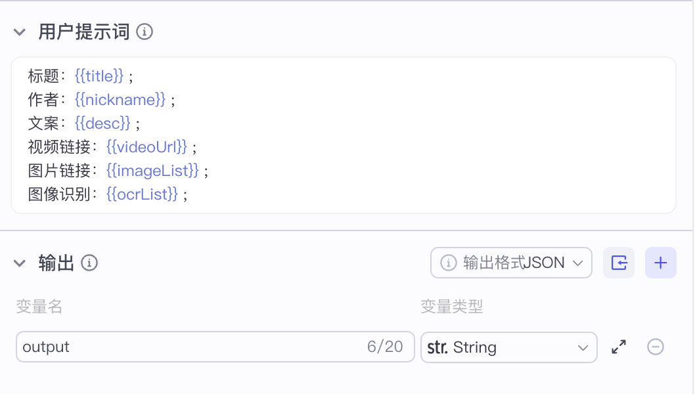
Task: Click the expand arrows icon for output row
Action: tap(619, 347)
